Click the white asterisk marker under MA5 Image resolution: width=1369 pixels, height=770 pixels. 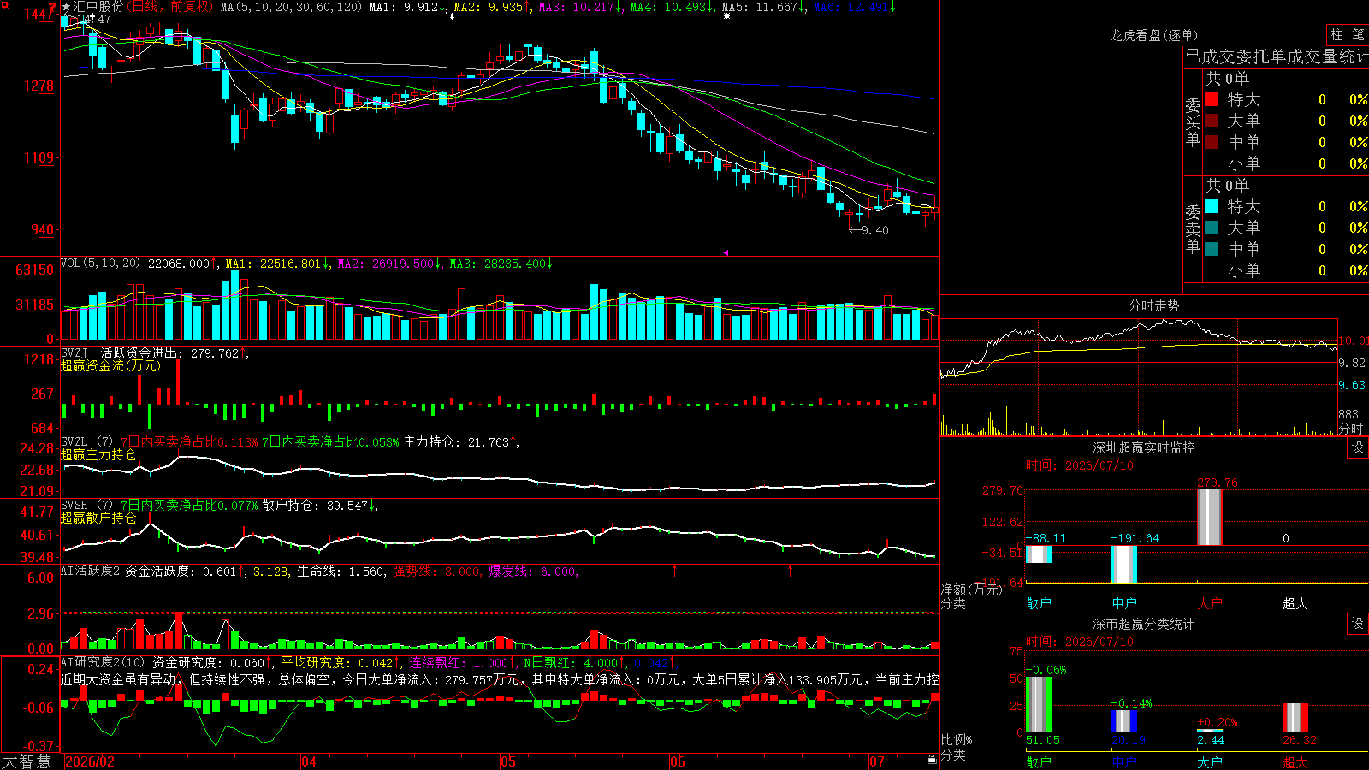pos(726,16)
